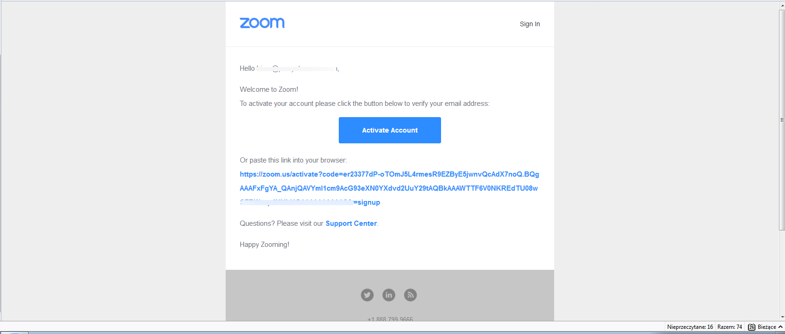785x334 pixels.
Task: Expand the Bieżące panel chevron
Action: 780,327
